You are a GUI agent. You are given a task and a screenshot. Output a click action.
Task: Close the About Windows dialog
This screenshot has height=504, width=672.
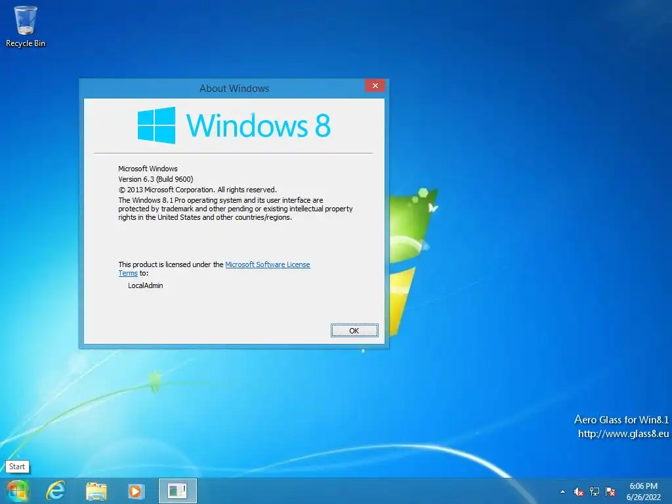click(375, 86)
